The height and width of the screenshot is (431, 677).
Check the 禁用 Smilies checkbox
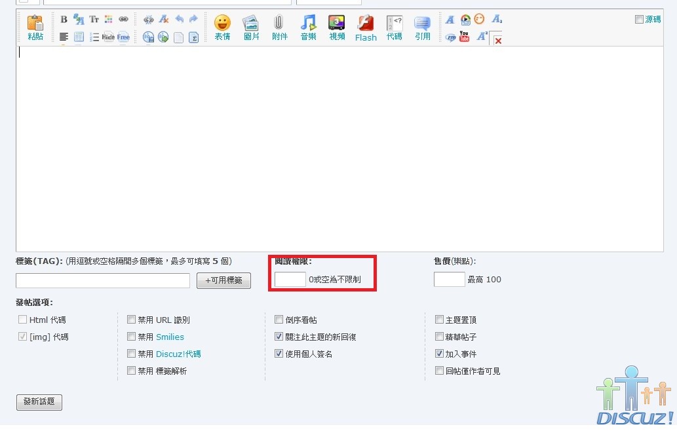coord(131,336)
